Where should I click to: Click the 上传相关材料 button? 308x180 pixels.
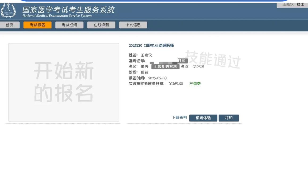(165, 67)
